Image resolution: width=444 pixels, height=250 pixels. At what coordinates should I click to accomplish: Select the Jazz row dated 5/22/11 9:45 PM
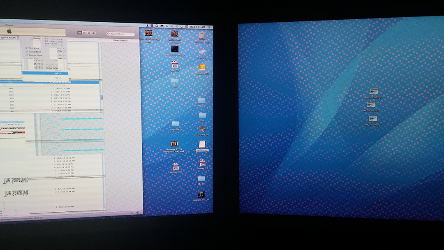pyautogui.click(x=50, y=95)
